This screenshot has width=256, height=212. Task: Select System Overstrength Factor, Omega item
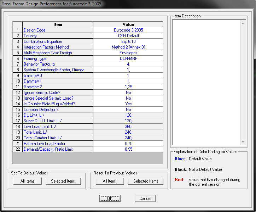(x=58, y=70)
